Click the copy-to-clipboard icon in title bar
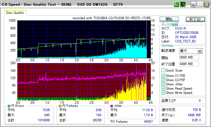This screenshot has height=127, width=211. [176, 5]
